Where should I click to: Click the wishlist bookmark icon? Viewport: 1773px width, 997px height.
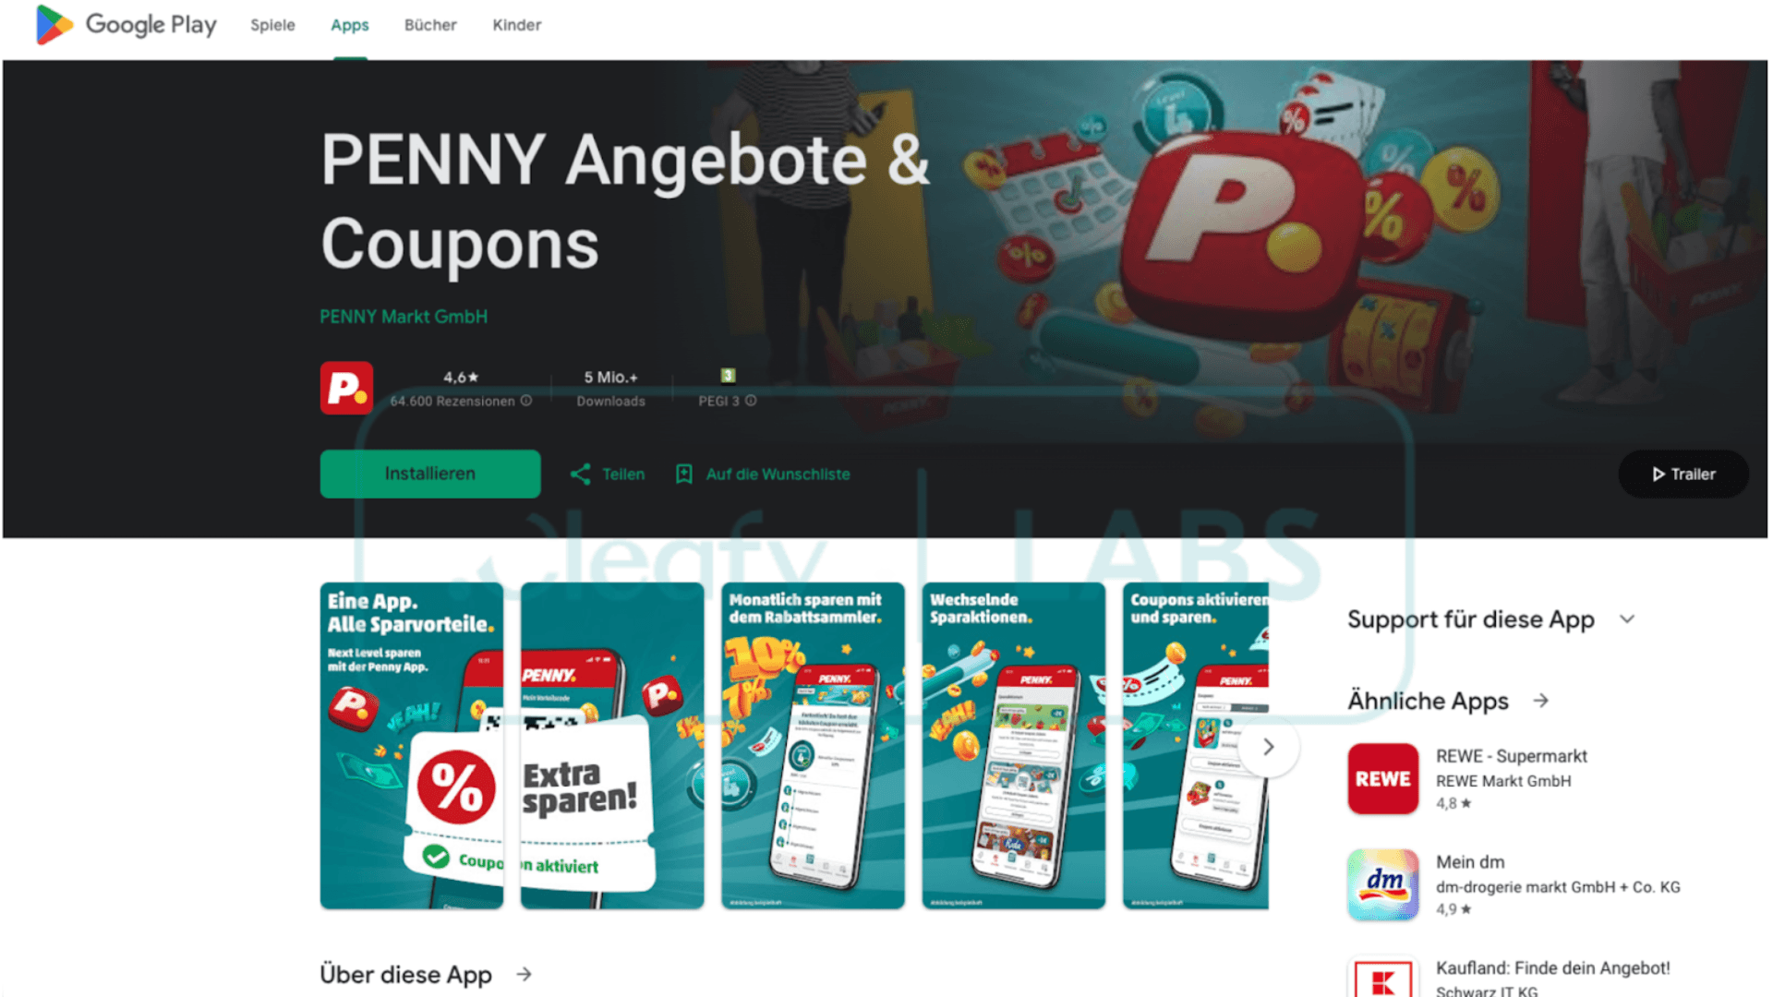[x=683, y=474]
